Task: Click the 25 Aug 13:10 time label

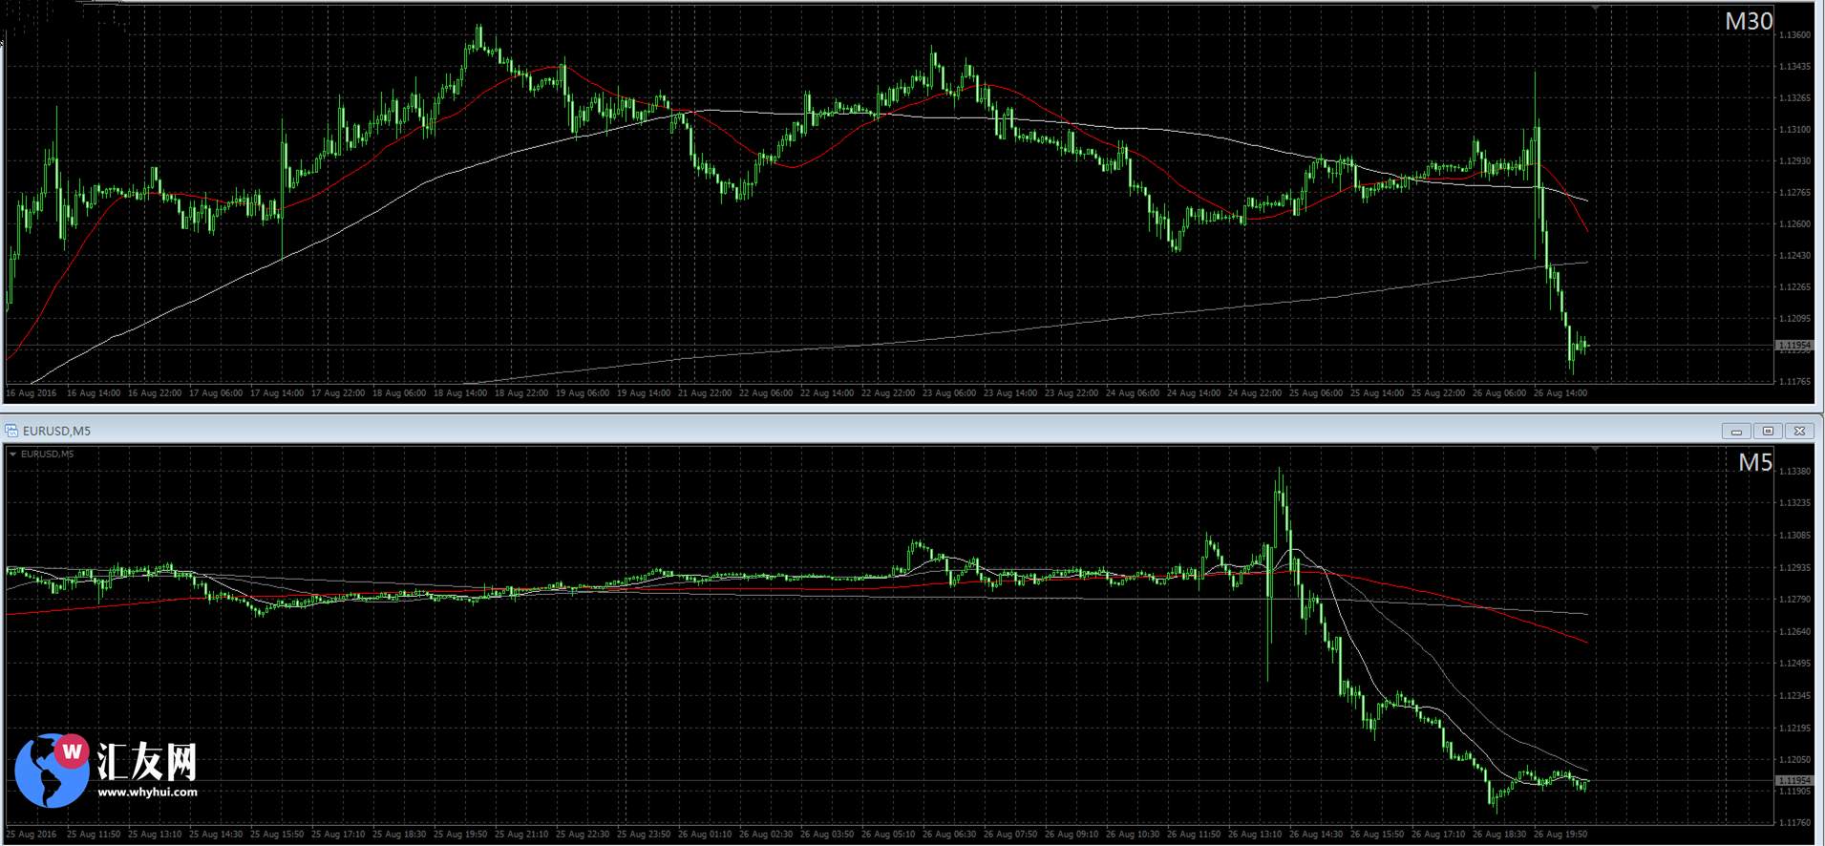Action: tap(155, 835)
